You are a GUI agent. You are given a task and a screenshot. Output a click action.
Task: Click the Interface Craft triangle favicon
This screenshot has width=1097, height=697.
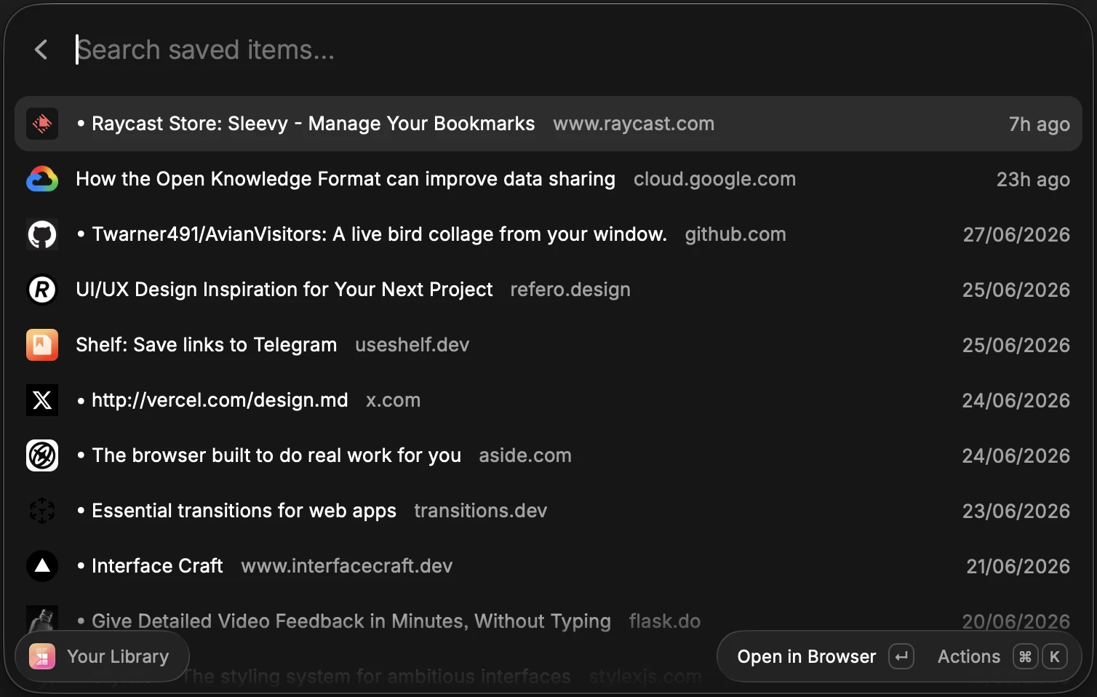(x=42, y=566)
